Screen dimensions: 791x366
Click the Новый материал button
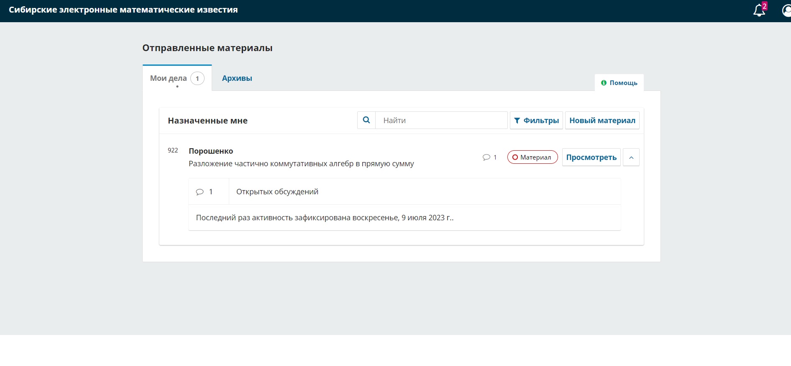(x=602, y=121)
